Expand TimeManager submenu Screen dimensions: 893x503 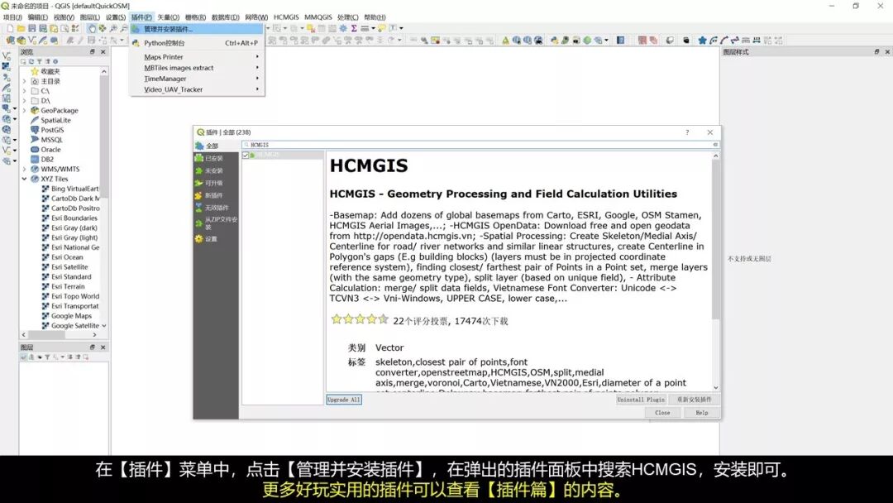coord(197,79)
